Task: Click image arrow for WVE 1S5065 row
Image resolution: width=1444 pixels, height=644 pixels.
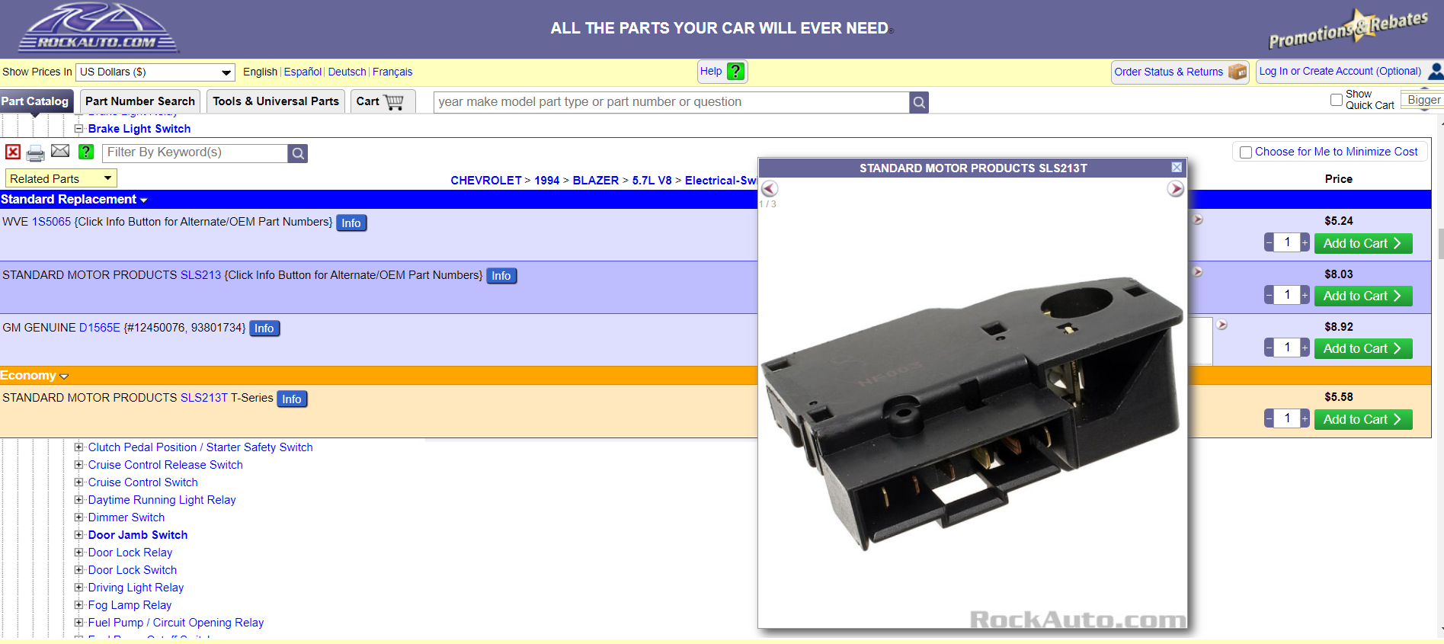Action: tap(1198, 219)
